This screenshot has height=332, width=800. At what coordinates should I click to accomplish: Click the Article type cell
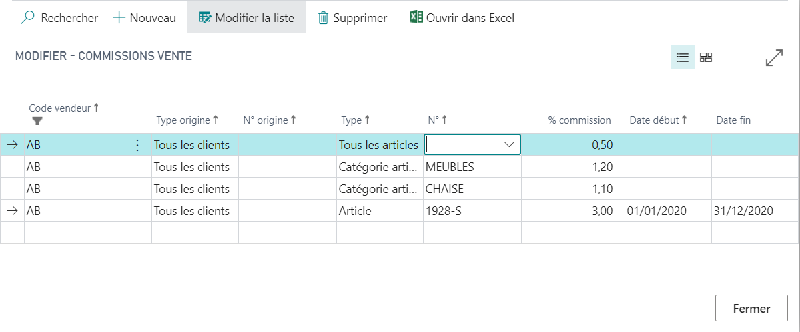380,210
